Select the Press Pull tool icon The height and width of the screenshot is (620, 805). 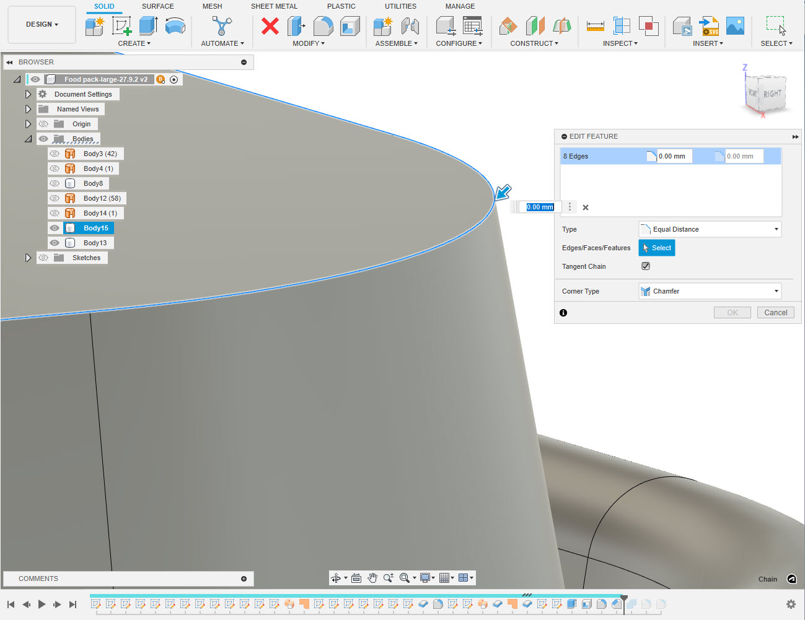[x=296, y=26]
